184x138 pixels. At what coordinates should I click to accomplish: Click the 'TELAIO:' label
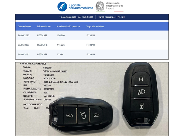coord(27,71)
